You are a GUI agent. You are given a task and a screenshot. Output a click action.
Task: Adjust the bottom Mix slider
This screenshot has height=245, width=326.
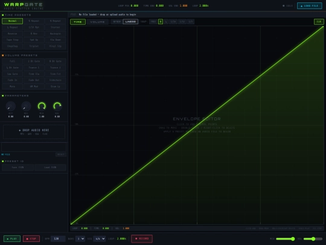coord(285,239)
